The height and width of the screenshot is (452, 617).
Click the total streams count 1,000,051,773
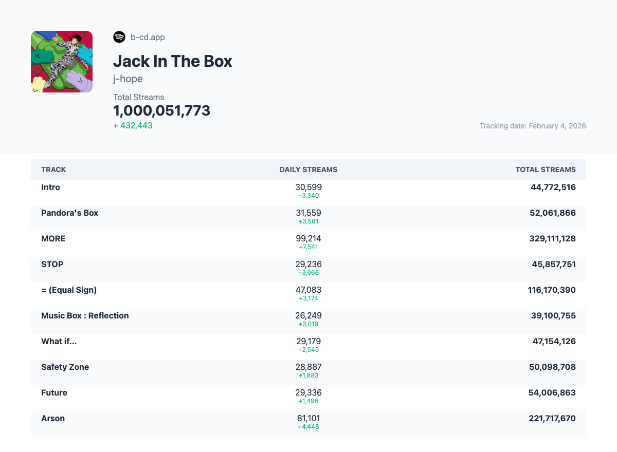click(x=161, y=110)
